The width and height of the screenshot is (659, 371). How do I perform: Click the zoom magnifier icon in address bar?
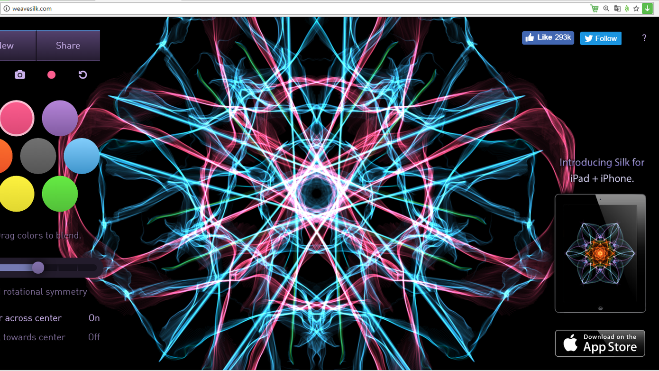point(606,9)
